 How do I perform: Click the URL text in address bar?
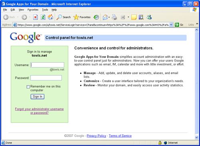(x=93, y=25)
